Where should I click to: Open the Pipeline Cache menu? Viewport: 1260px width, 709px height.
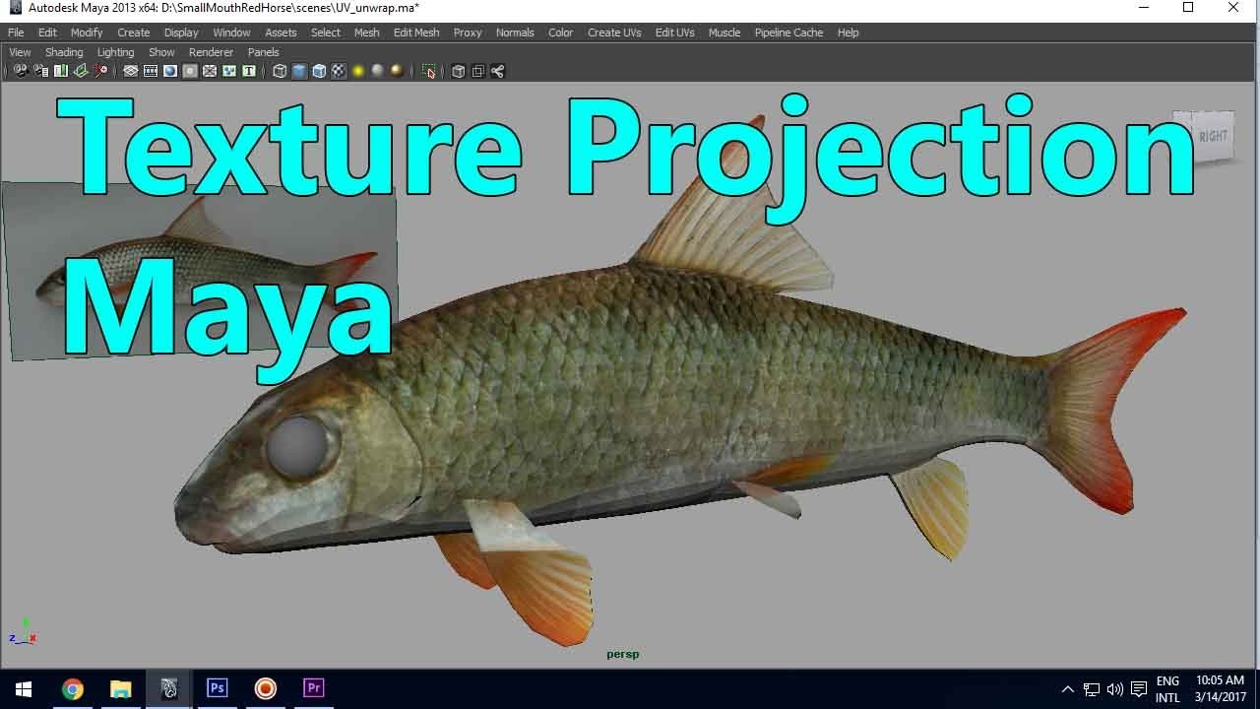(788, 32)
